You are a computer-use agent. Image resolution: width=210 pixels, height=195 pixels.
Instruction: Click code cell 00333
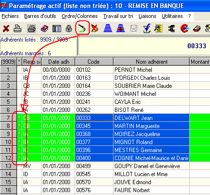click(x=94, y=118)
